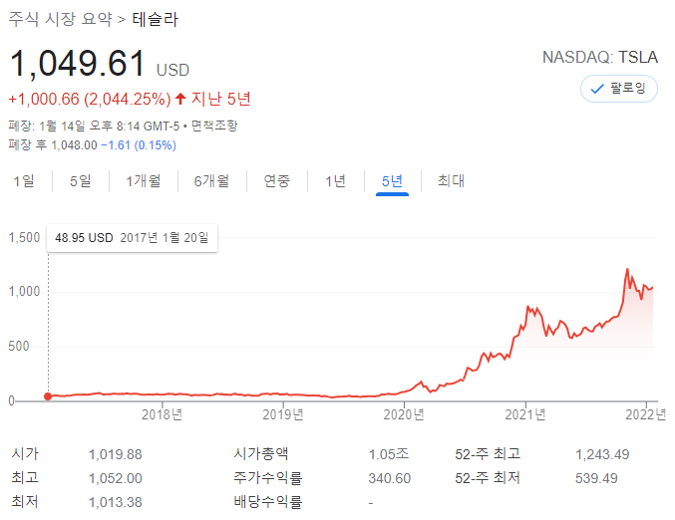Click the 시가 value 1,019.88

point(116,454)
